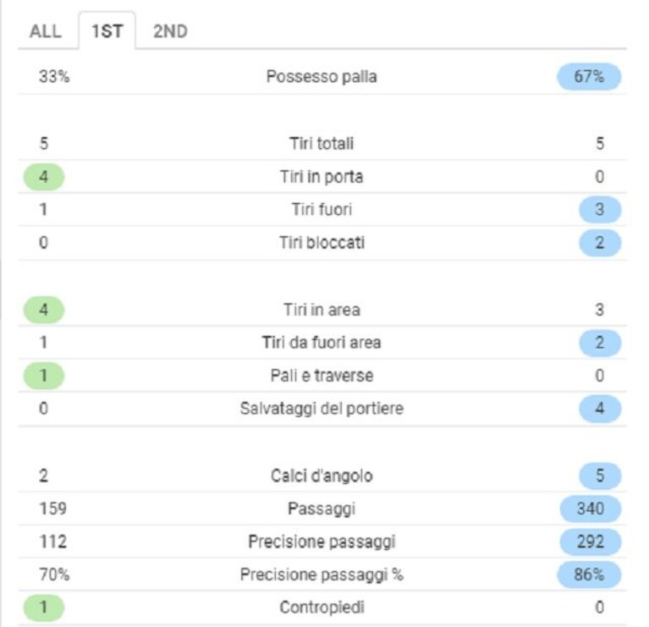Click the blue 4 beside Salvataggi del portiere
This screenshot has height=627, width=649.
[x=600, y=409]
